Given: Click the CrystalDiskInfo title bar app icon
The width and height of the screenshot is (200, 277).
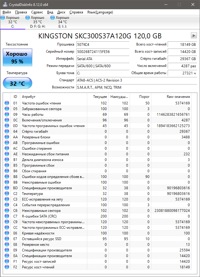Looking at the screenshot, I should [5, 4].
